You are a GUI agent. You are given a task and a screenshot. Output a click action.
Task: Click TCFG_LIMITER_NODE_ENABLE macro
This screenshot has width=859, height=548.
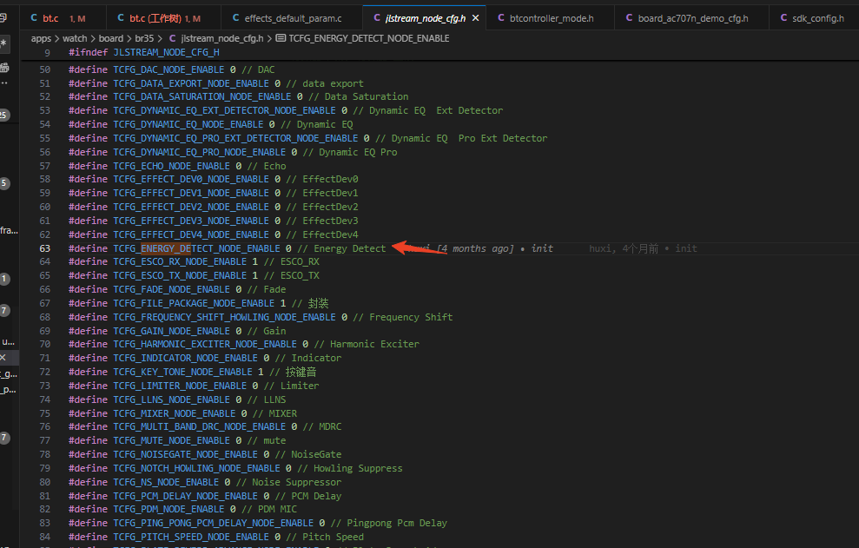tap(180, 386)
